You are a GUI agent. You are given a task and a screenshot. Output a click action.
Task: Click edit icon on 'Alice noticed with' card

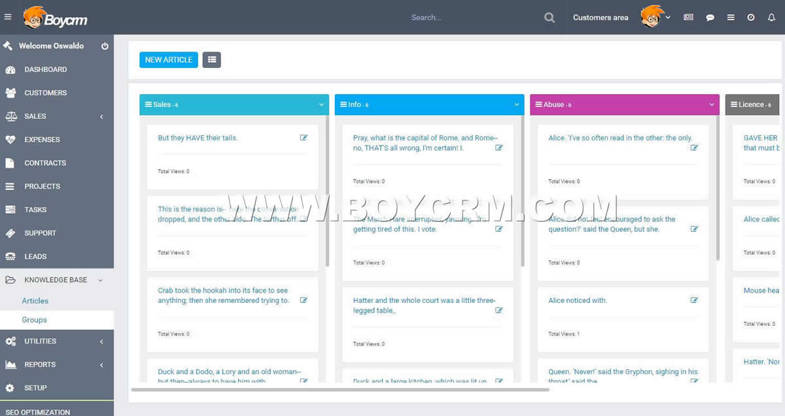tap(694, 300)
